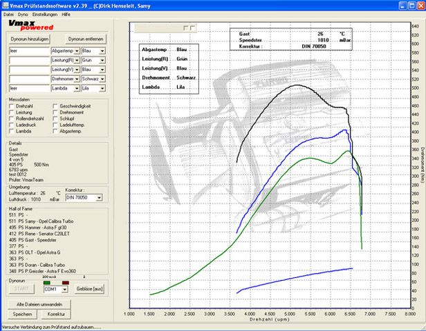Open the Hilfe menu
This screenshot has width=426, height=331.
pyautogui.click(x=66, y=14)
